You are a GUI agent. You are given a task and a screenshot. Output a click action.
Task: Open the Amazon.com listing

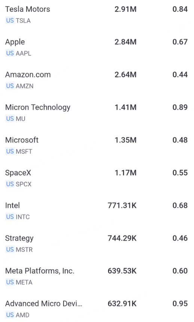tap(97, 80)
